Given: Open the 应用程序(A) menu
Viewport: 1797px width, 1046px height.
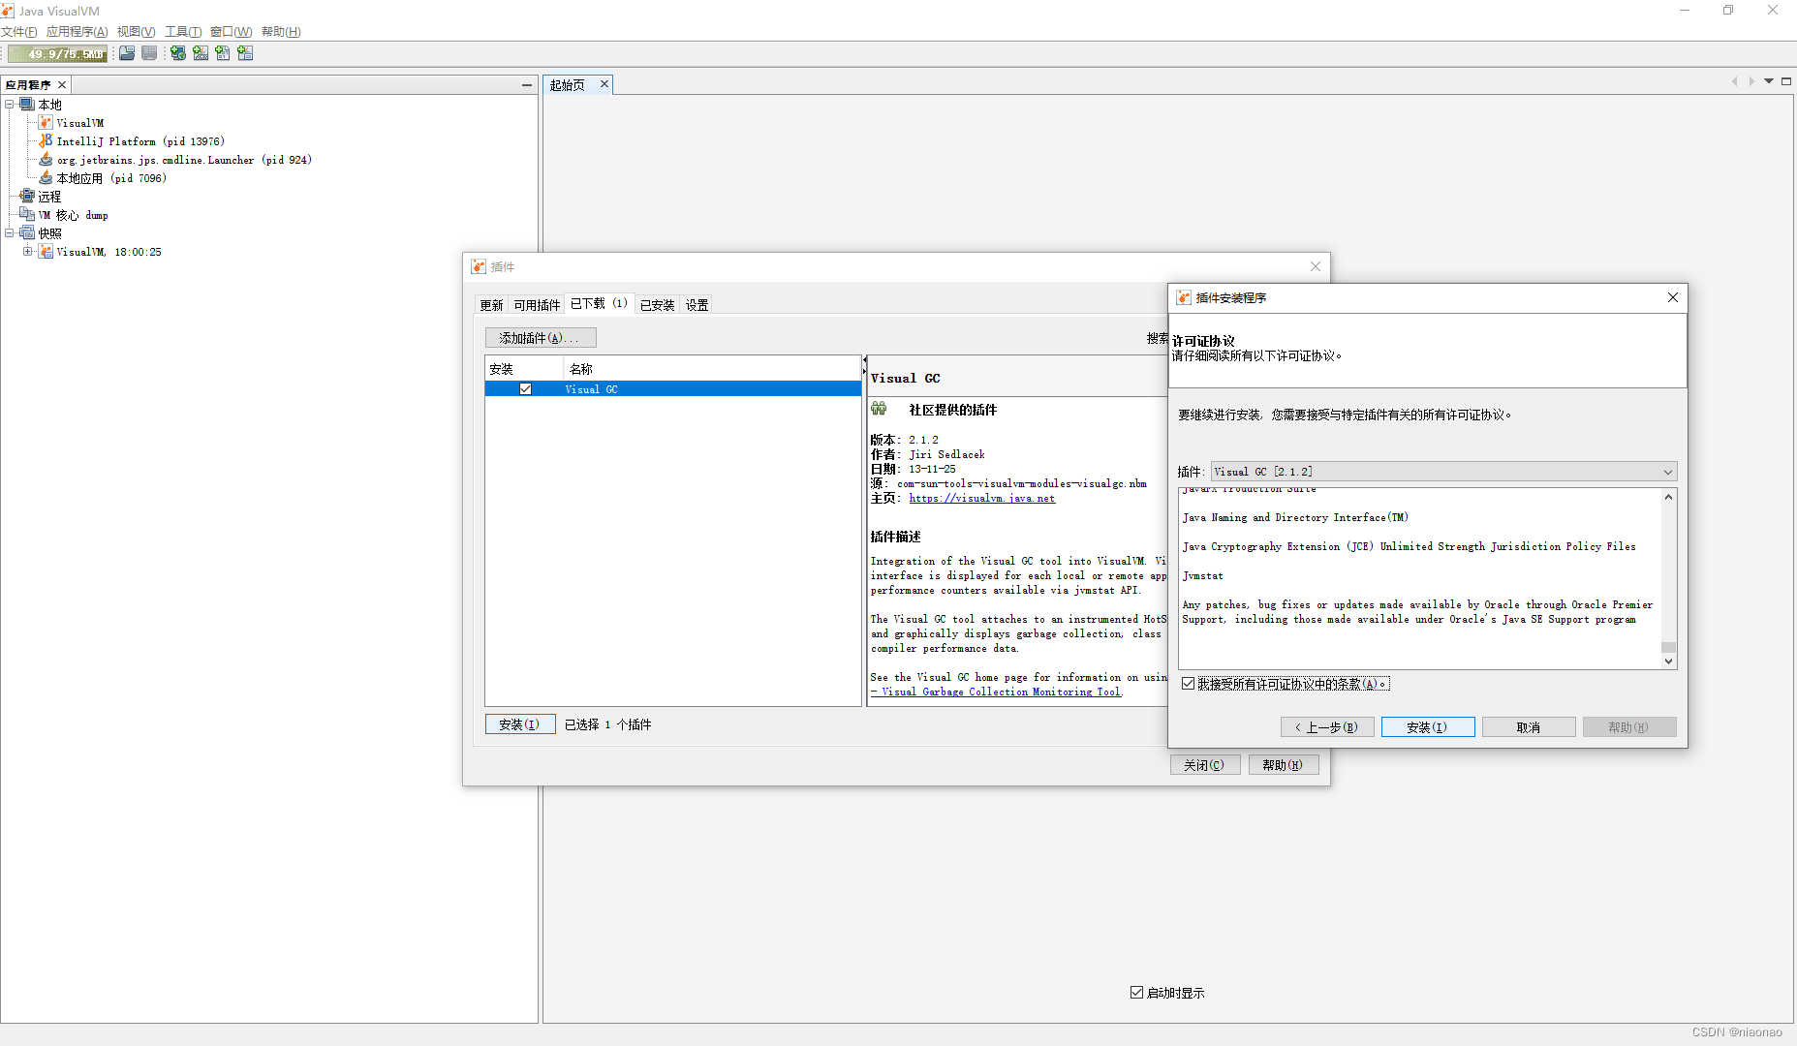Looking at the screenshot, I should pos(77,32).
